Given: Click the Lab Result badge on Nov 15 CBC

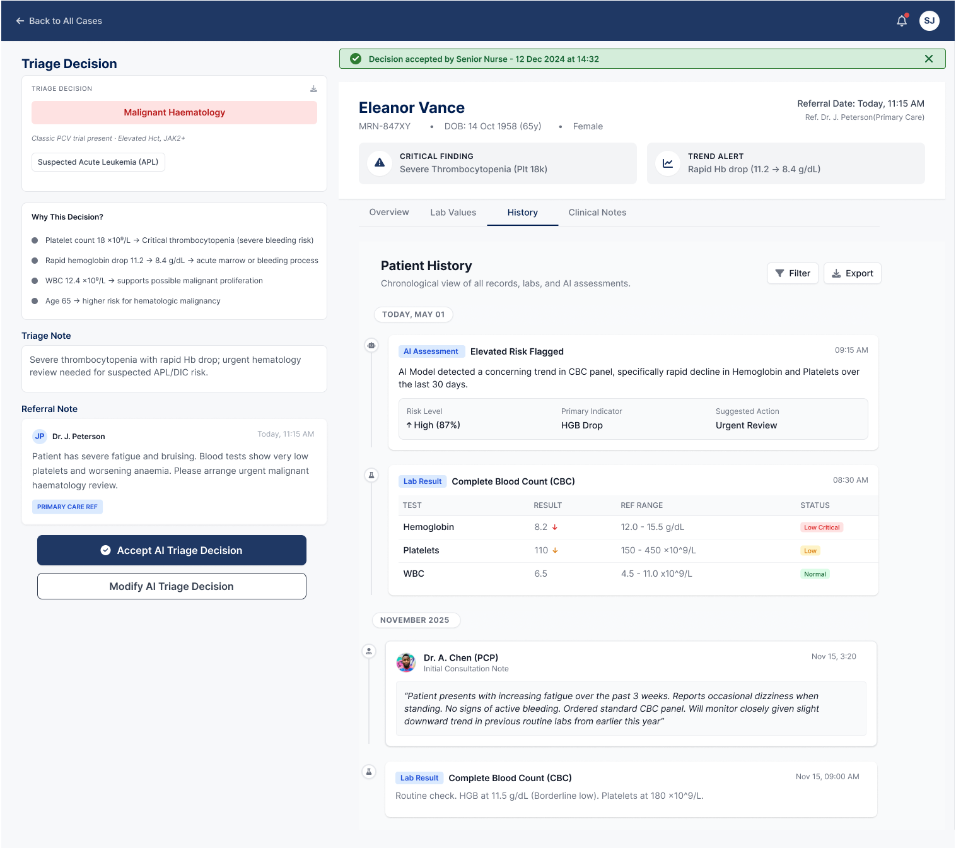Looking at the screenshot, I should coord(419,778).
